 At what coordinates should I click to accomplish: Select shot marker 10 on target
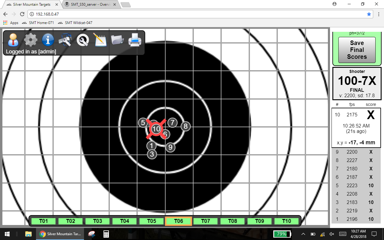pos(156,129)
